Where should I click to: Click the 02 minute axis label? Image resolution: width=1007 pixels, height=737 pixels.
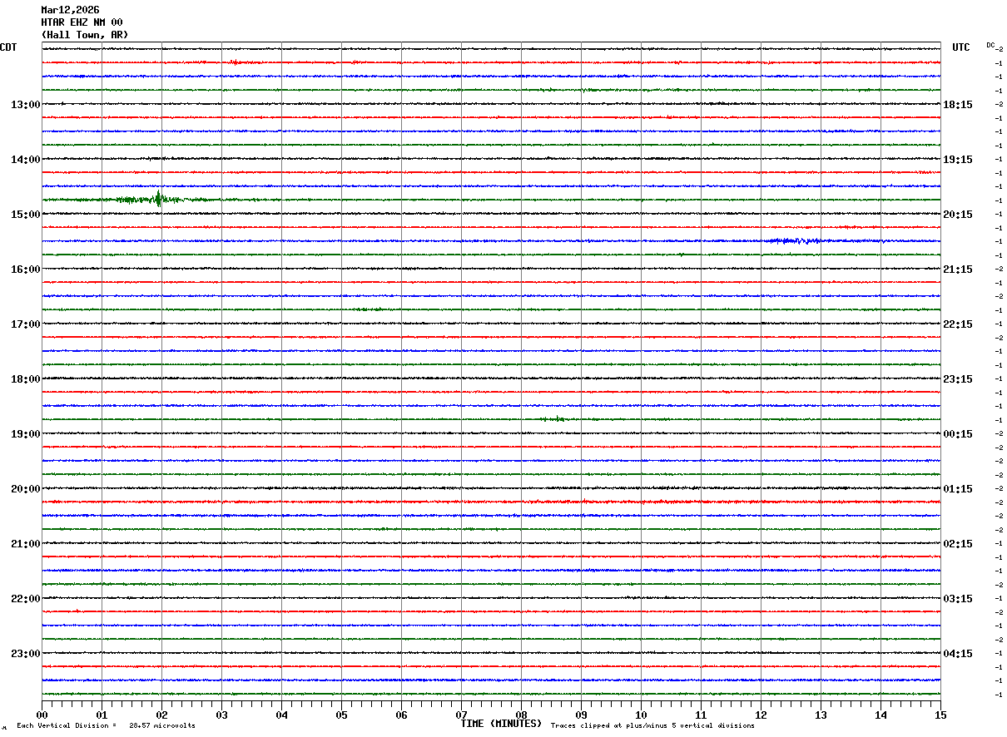click(162, 715)
